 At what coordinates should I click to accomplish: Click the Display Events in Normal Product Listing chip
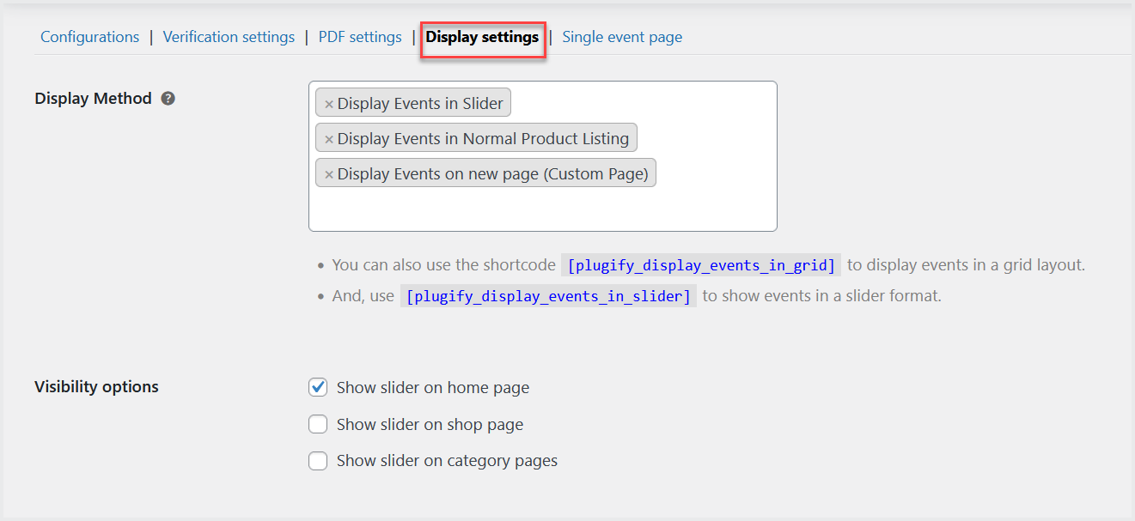point(483,139)
